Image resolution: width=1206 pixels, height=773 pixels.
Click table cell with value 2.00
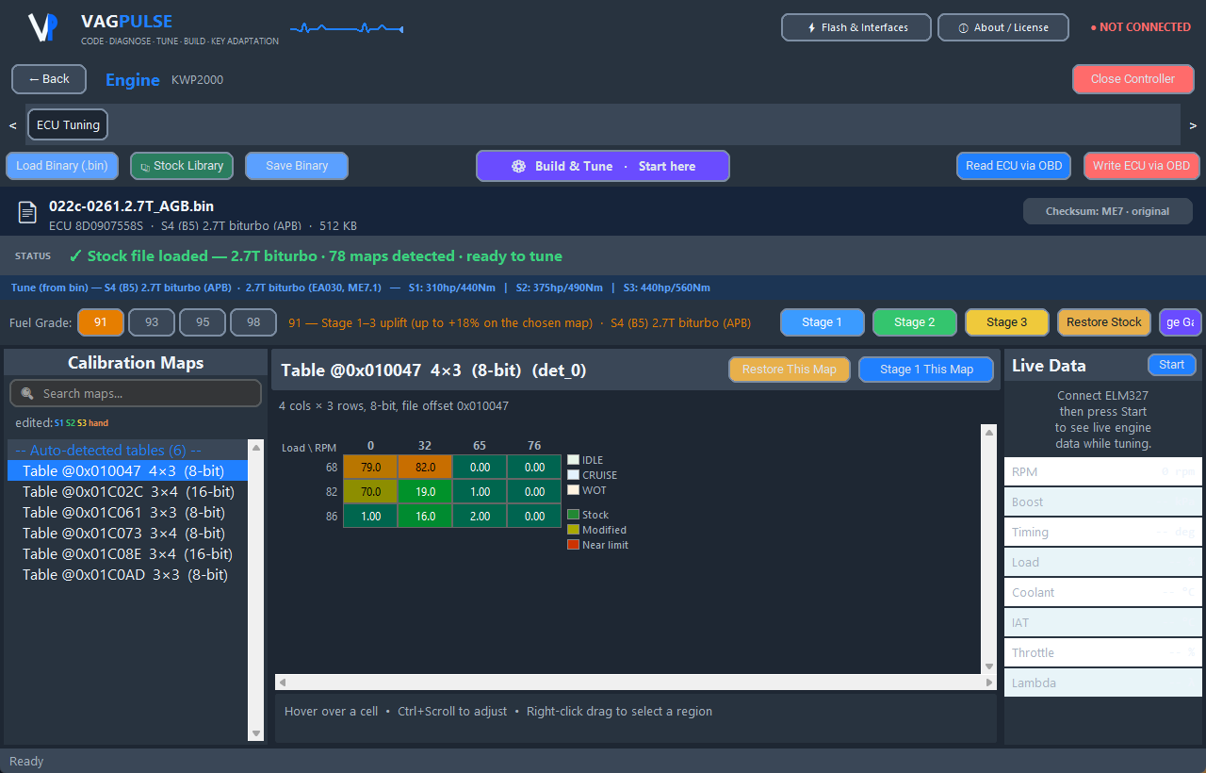(480, 516)
